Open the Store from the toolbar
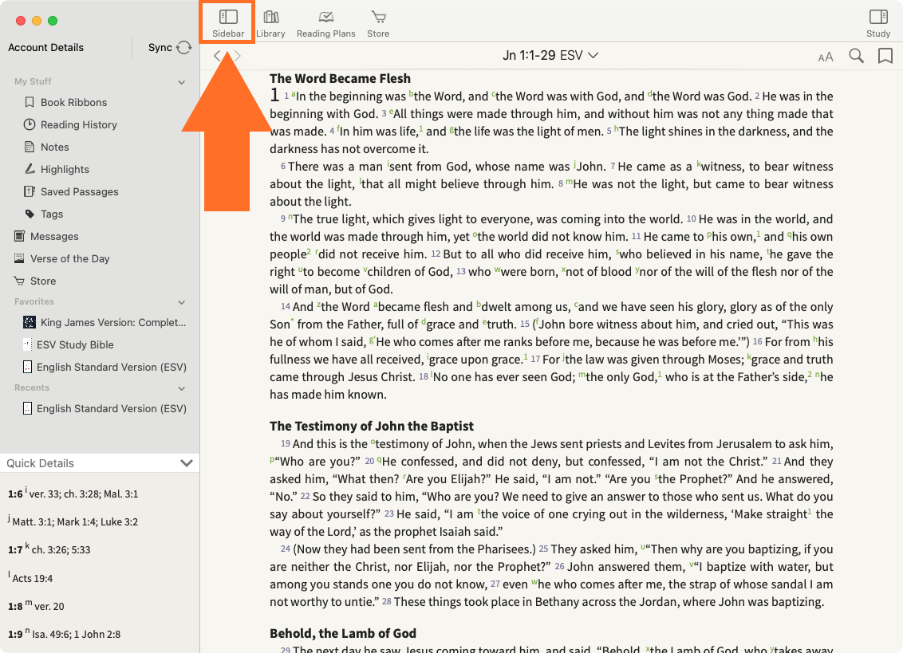This screenshot has height=653, width=903. (378, 24)
